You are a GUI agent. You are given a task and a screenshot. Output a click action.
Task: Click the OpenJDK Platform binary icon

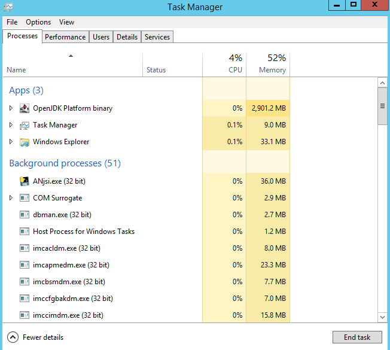pos(25,108)
